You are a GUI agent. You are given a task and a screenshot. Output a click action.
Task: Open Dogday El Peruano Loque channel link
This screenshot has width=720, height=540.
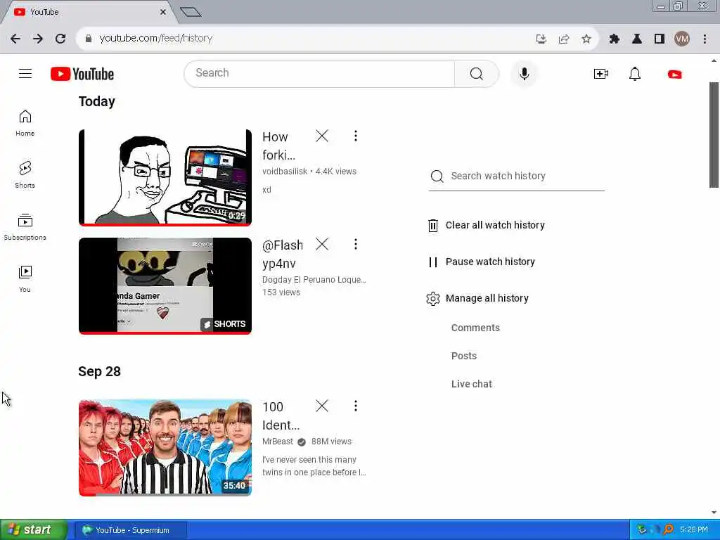pyautogui.click(x=314, y=280)
